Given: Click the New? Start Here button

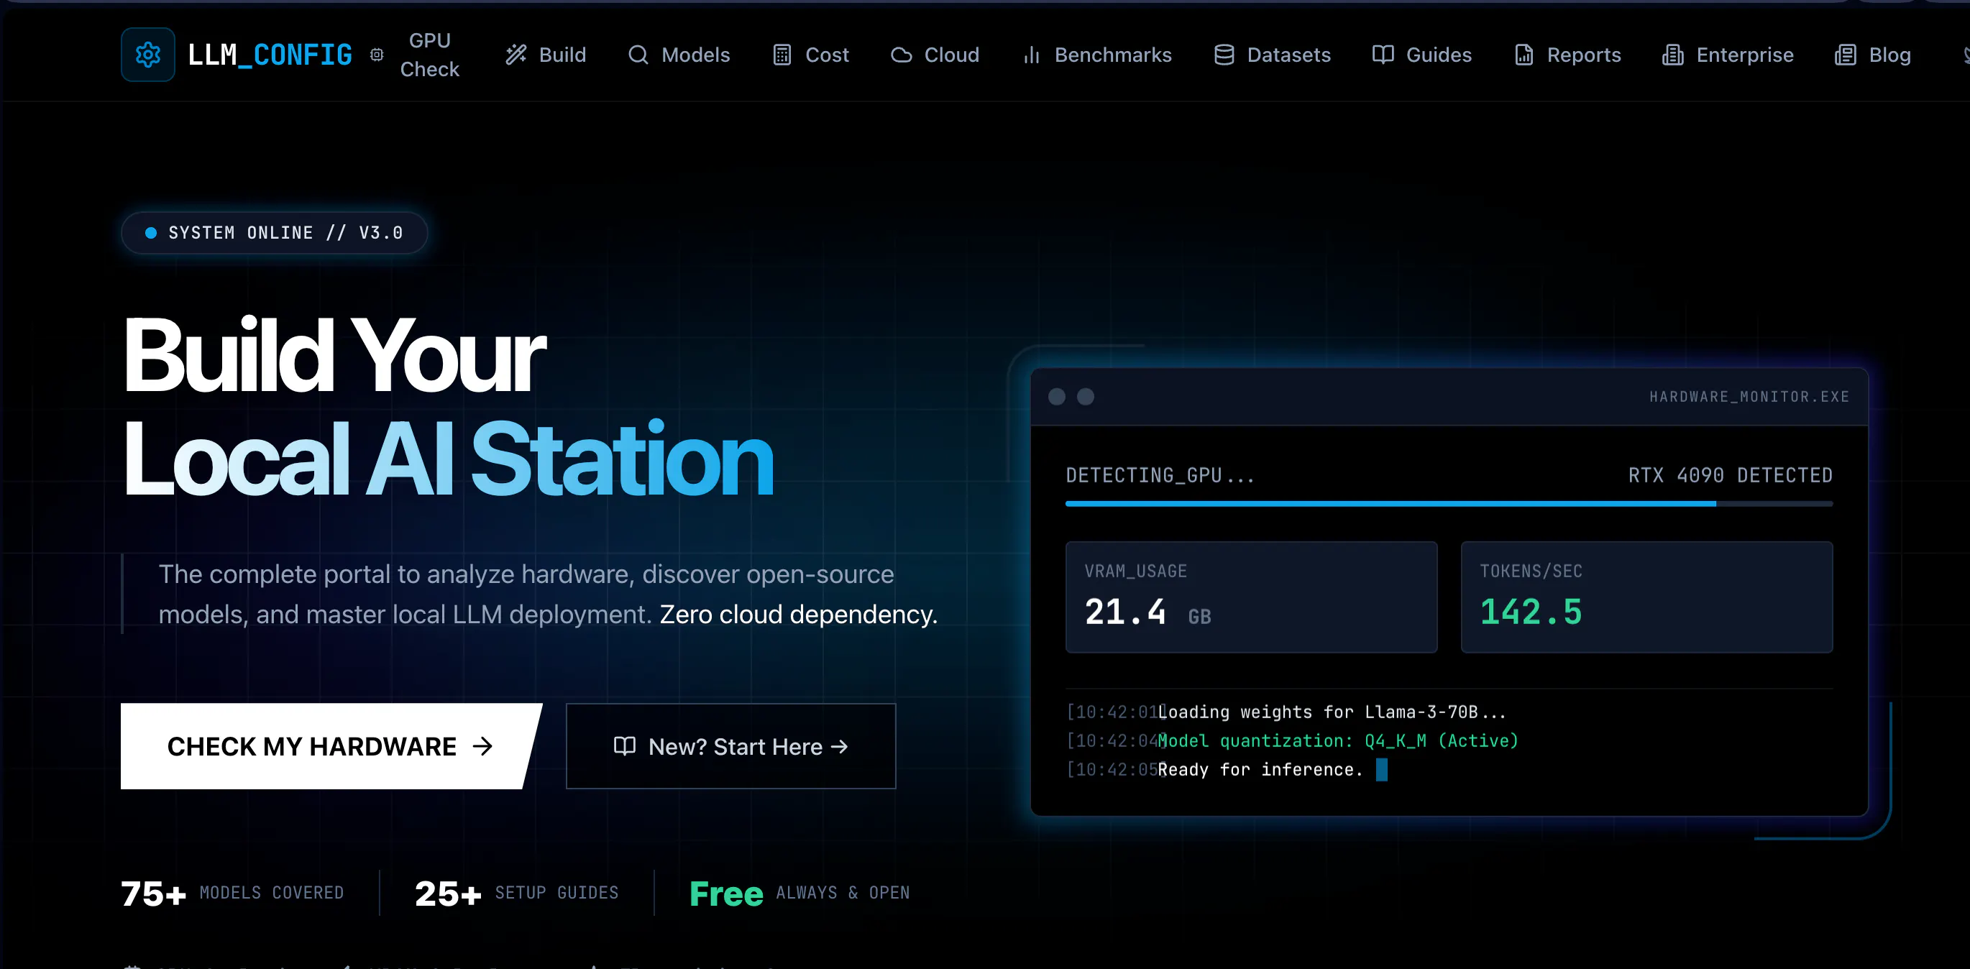Looking at the screenshot, I should pyautogui.click(x=730, y=745).
